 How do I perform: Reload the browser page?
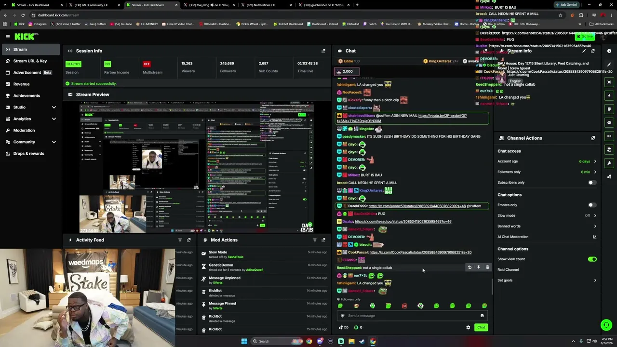(x=23, y=15)
